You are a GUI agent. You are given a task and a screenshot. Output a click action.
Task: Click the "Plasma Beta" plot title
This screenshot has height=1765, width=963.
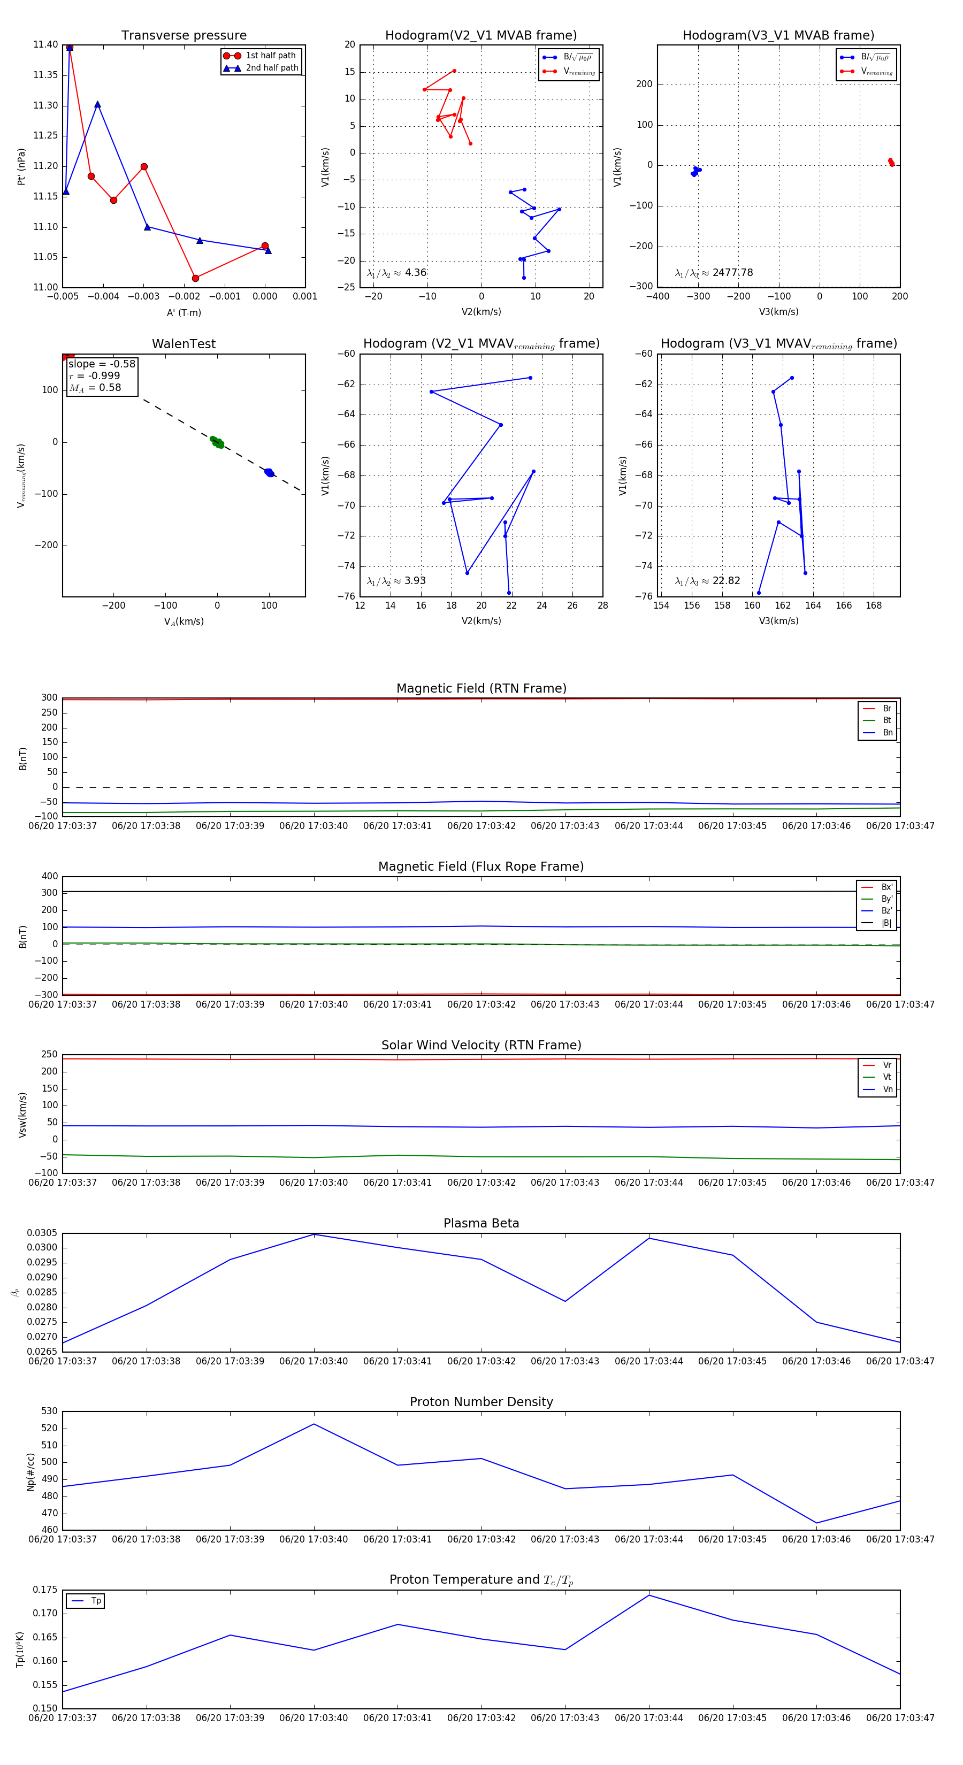point(481,1223)
